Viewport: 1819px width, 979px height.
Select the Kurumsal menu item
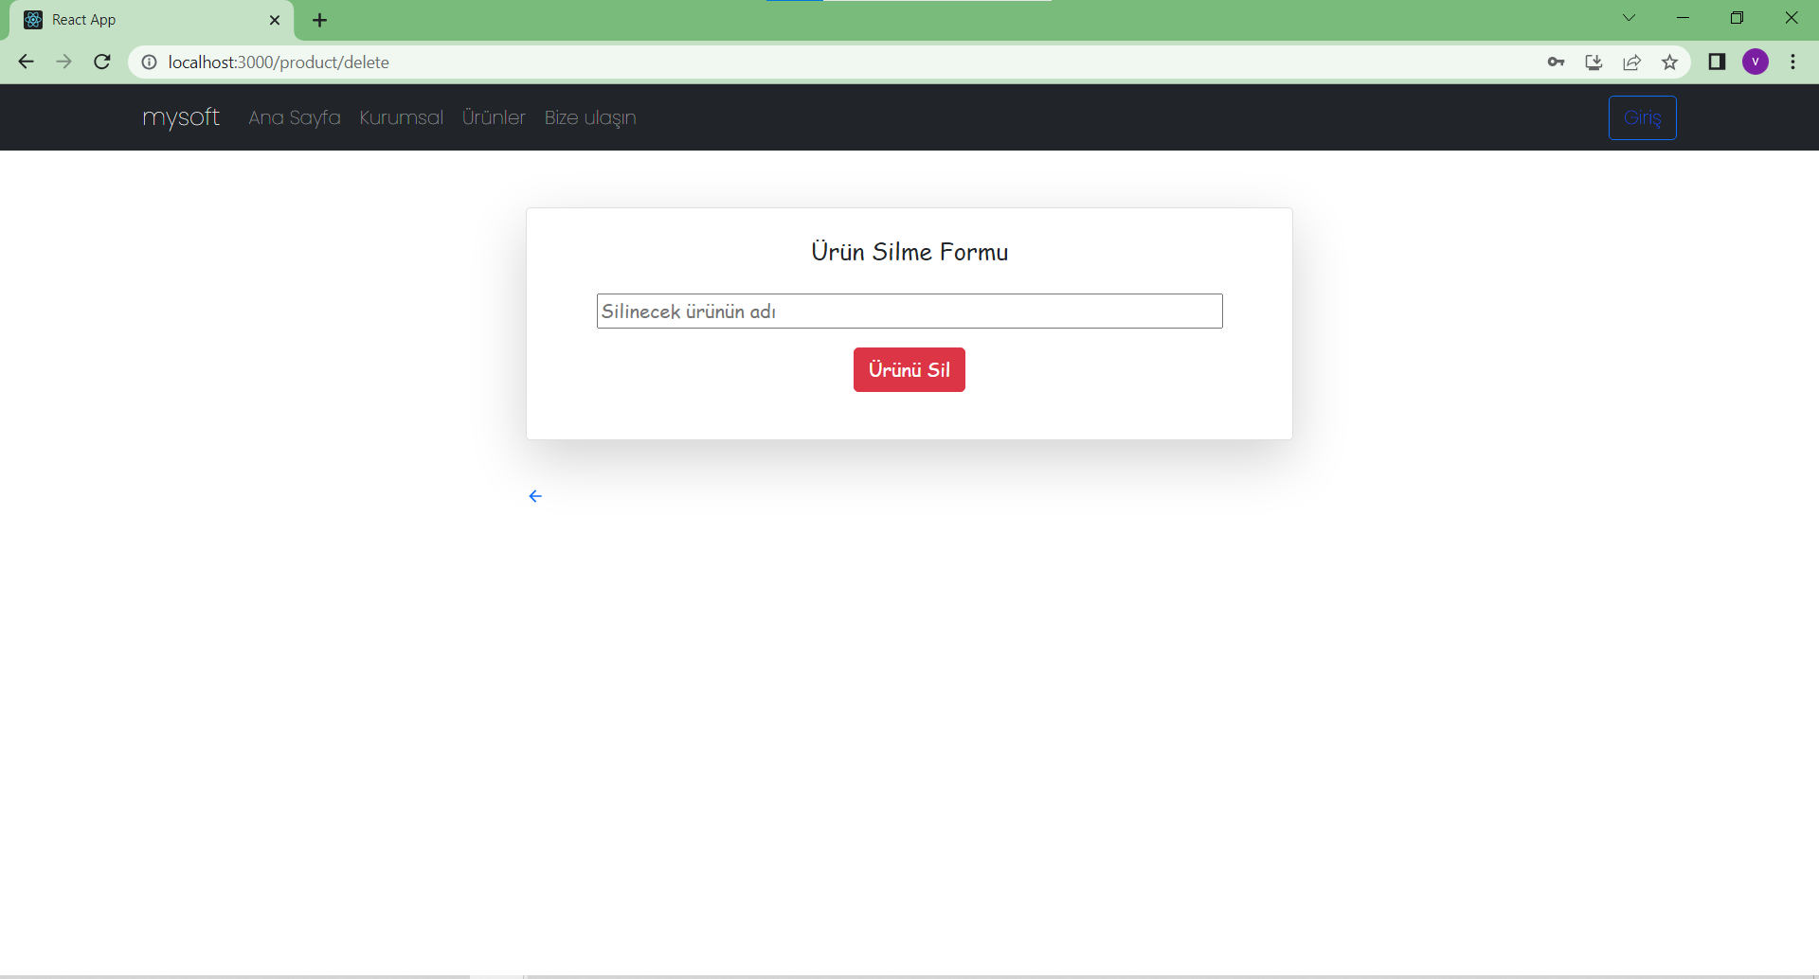401,117
